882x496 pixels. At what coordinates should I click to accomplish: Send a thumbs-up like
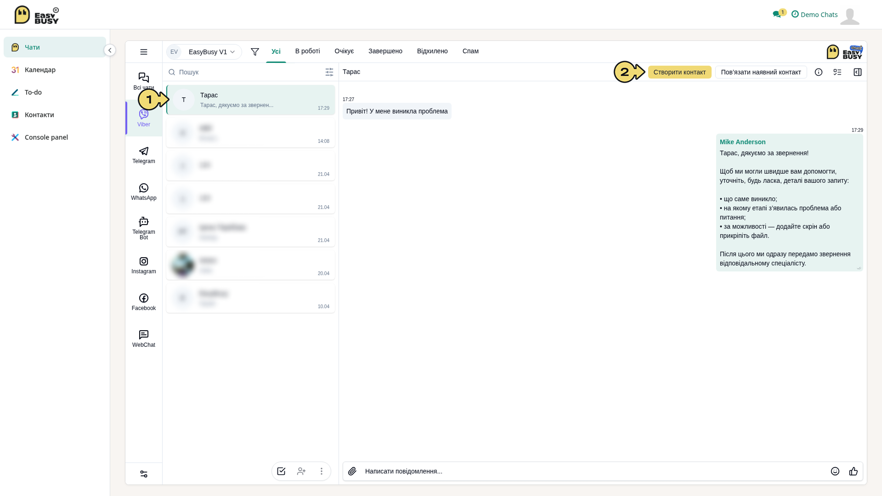coord(854,471)
